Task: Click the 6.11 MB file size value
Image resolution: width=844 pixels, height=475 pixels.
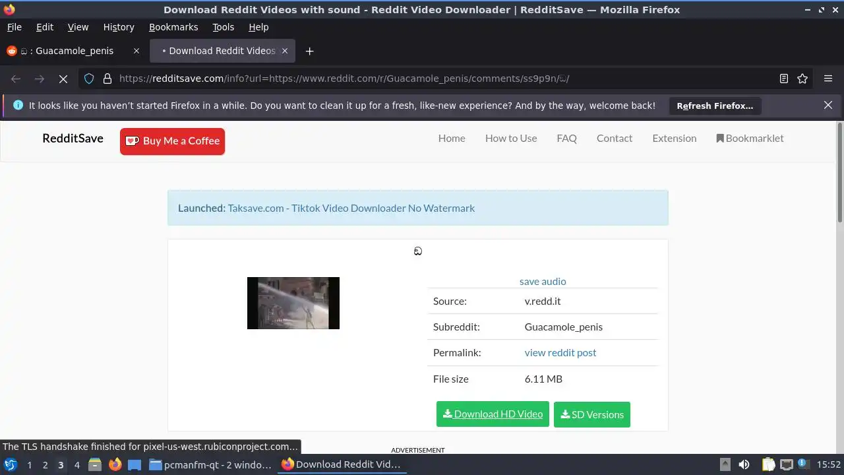Action: tap(543, 379)
